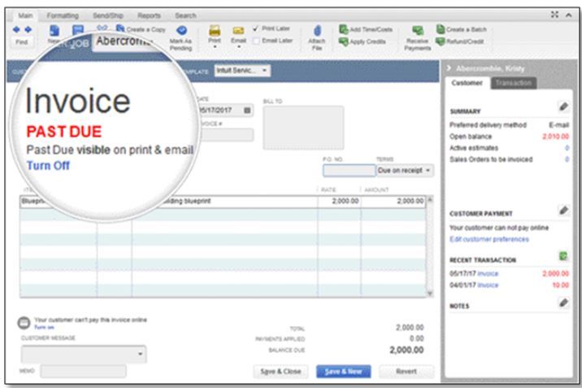Click Refund/Credit
This screenshot has height=388, width=582.
tap(460, 41)
